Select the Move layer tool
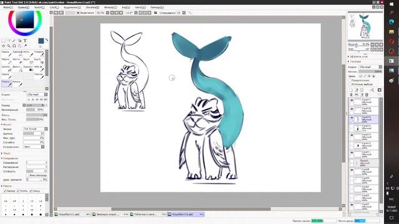399x224 pixels. [x=3, y=46]
